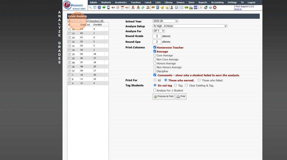Uncheck Homeroom Teacher print column
Screen dimensions: 287x160
tap(155, 47)
